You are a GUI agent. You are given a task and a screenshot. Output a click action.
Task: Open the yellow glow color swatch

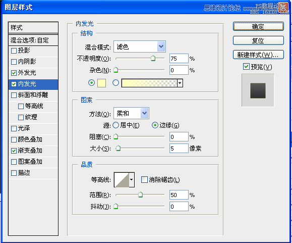(x=101, y=83)
